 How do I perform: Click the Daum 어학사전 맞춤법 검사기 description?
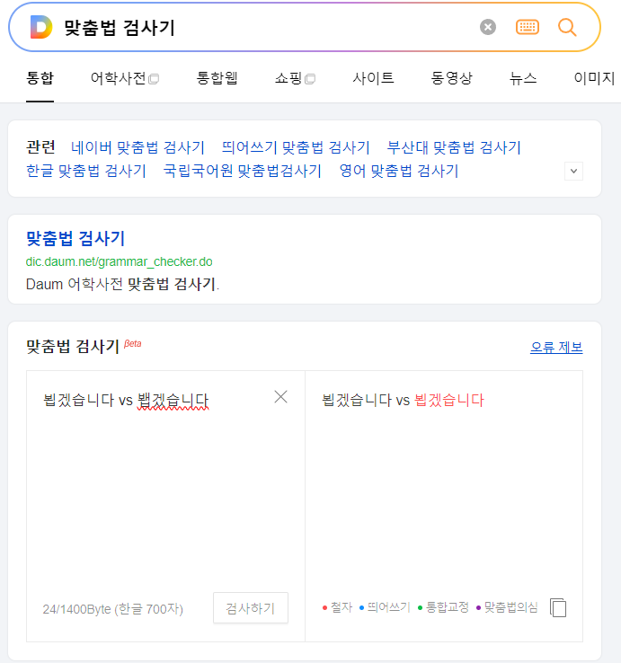[123, 284]
